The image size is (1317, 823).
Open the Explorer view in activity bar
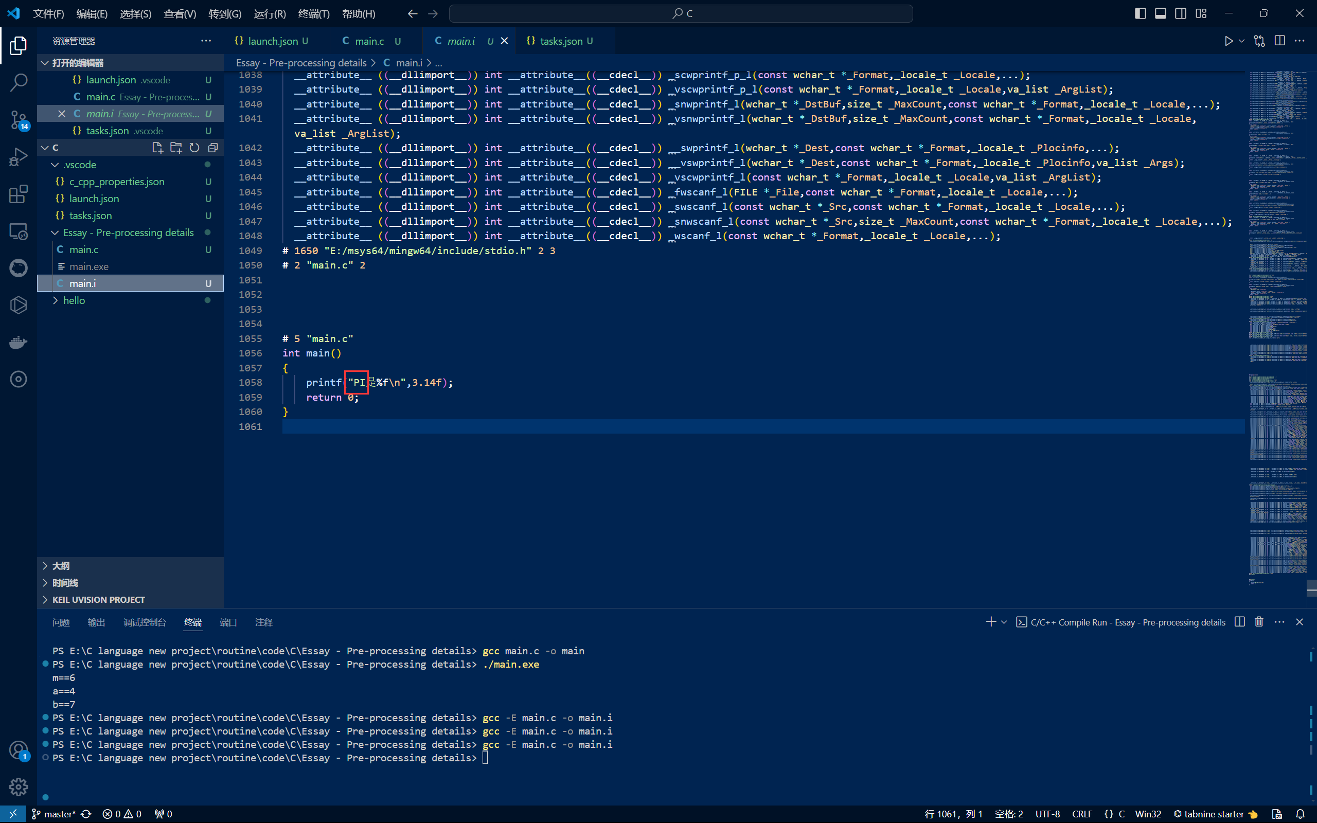pos(18,46)
